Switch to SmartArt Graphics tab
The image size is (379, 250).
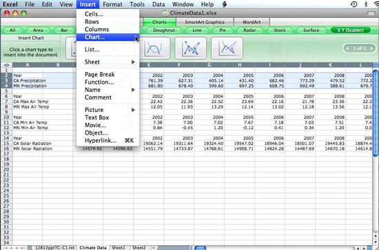pyautogui.click(x=205, y=22)
